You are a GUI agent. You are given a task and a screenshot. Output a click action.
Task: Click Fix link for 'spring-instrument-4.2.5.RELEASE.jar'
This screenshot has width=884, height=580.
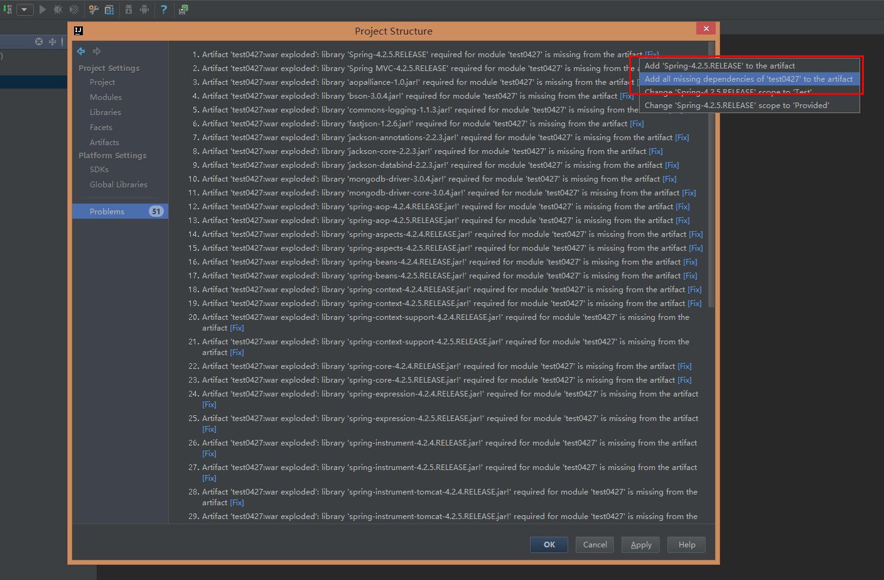[x=209, y=478]
